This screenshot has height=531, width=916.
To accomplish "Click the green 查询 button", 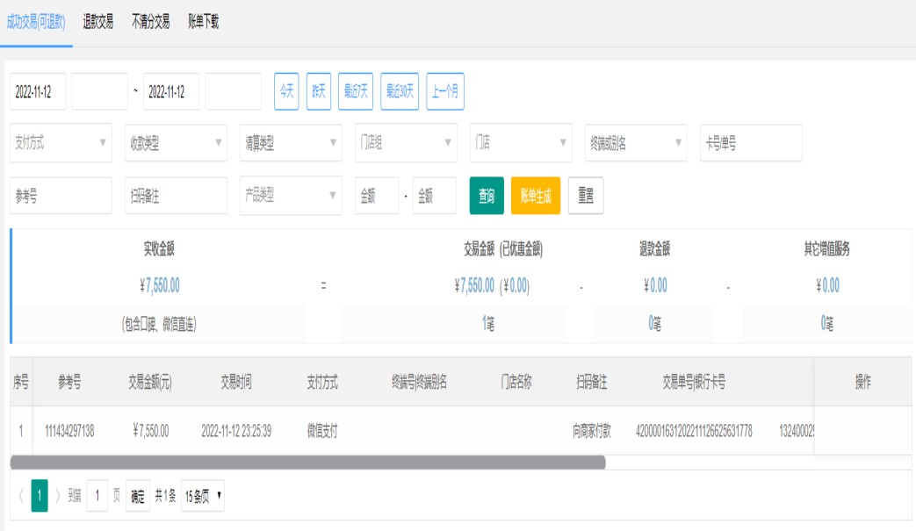I will click(x=487, y=196).
